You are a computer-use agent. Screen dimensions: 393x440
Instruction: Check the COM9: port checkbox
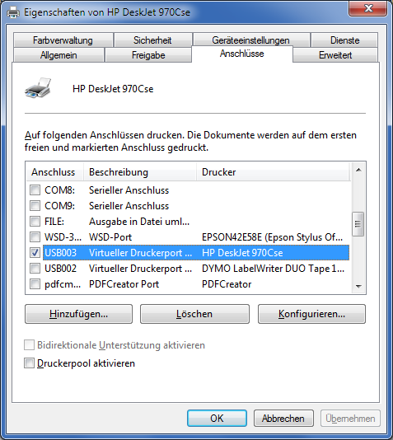(x=35, y=206)
